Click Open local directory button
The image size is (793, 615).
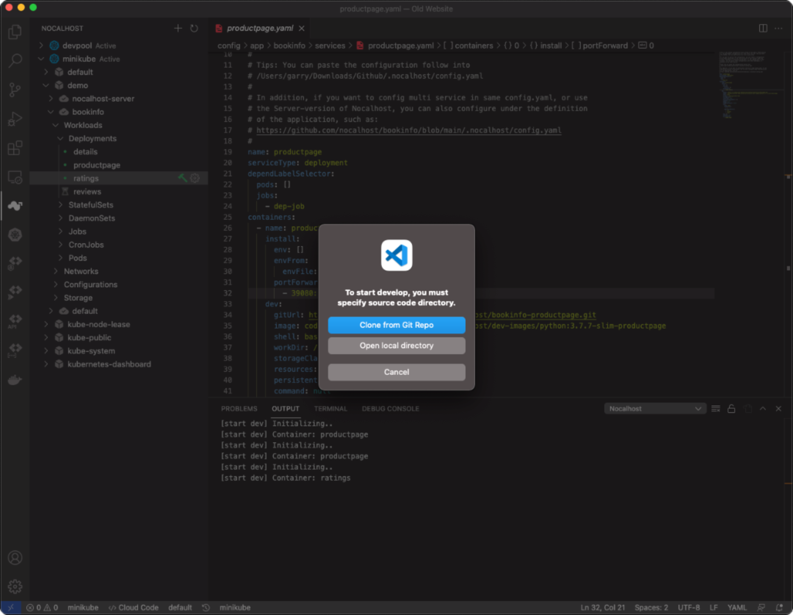396,346
